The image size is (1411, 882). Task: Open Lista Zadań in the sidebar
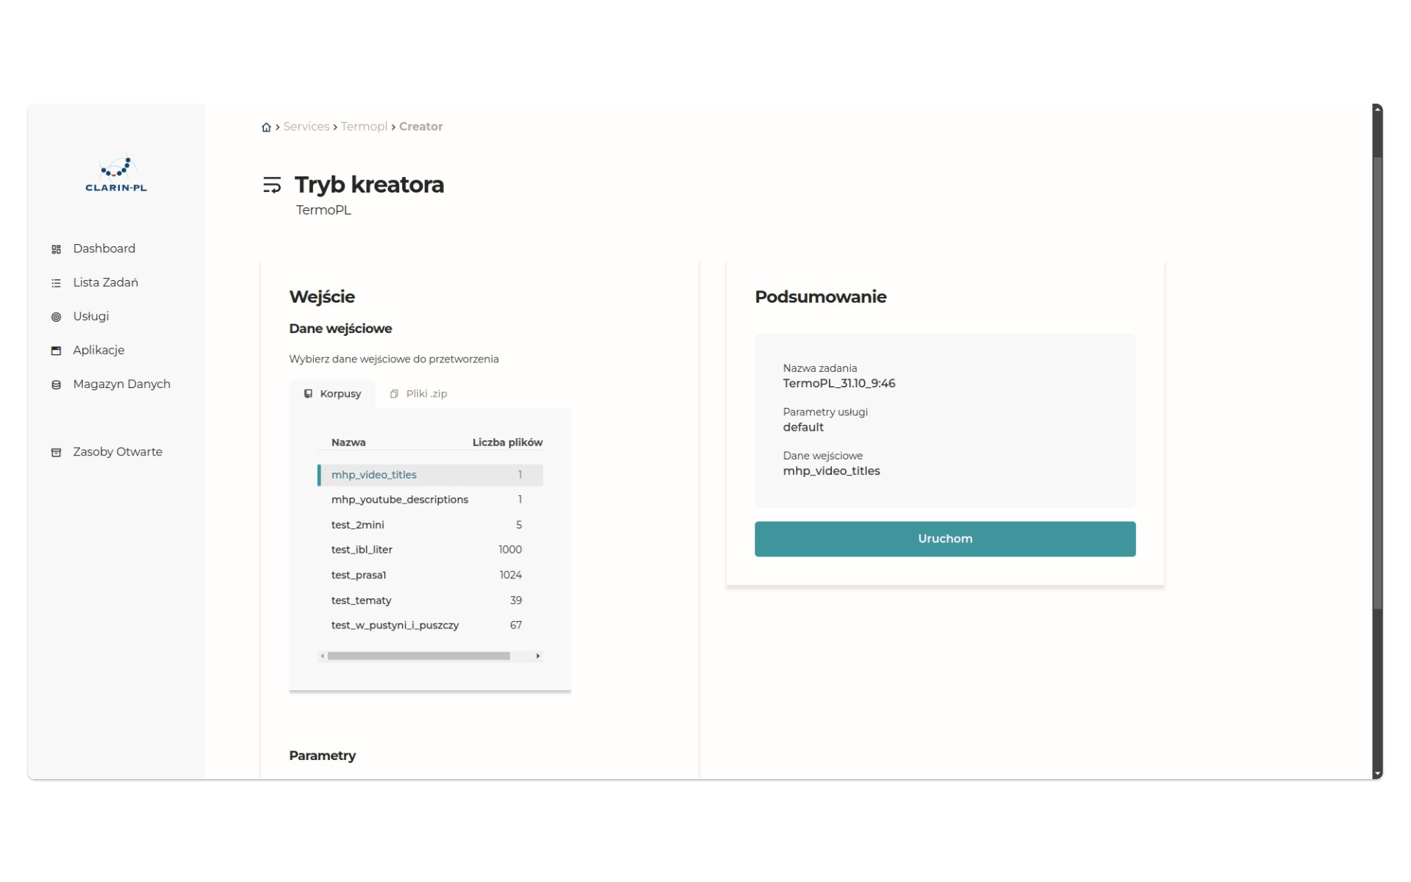tap(105, 282)
